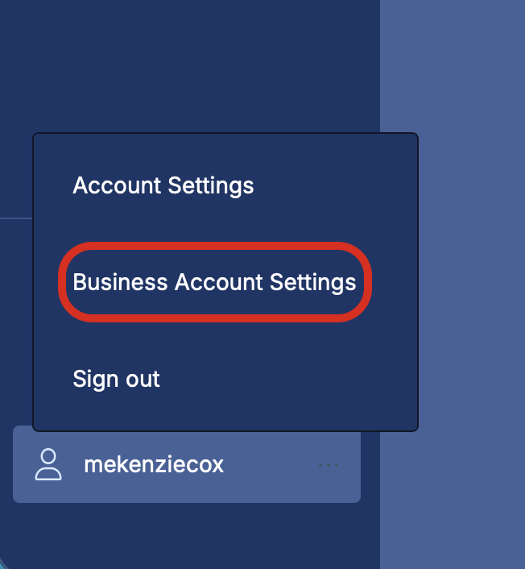Click the word Settings in Account Settings

(x=211, y=186)
